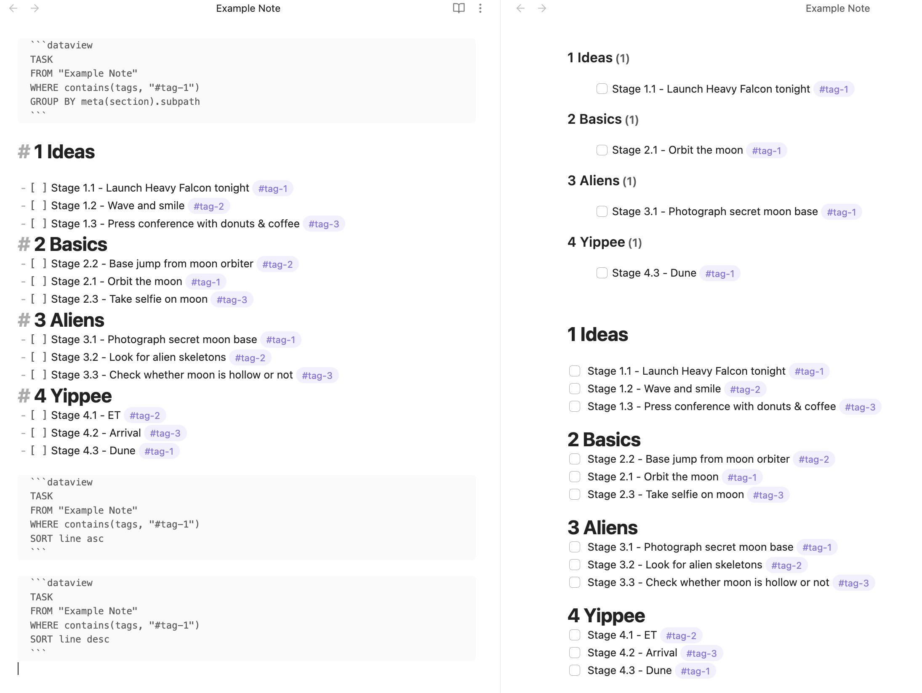Check Stage 1.1 under preview 1 Ideas heading
The image size is (922, 693).
click(575, 371)
